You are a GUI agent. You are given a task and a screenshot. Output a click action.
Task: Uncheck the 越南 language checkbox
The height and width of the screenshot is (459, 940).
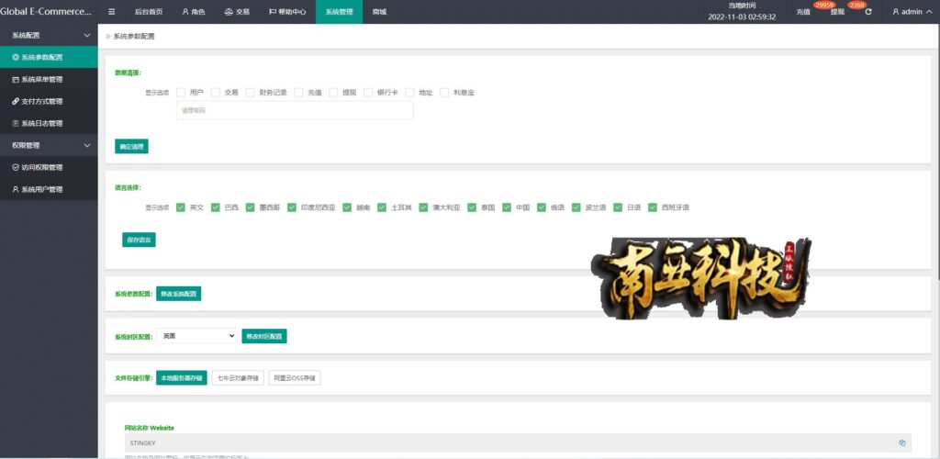[x=347, y=207]
